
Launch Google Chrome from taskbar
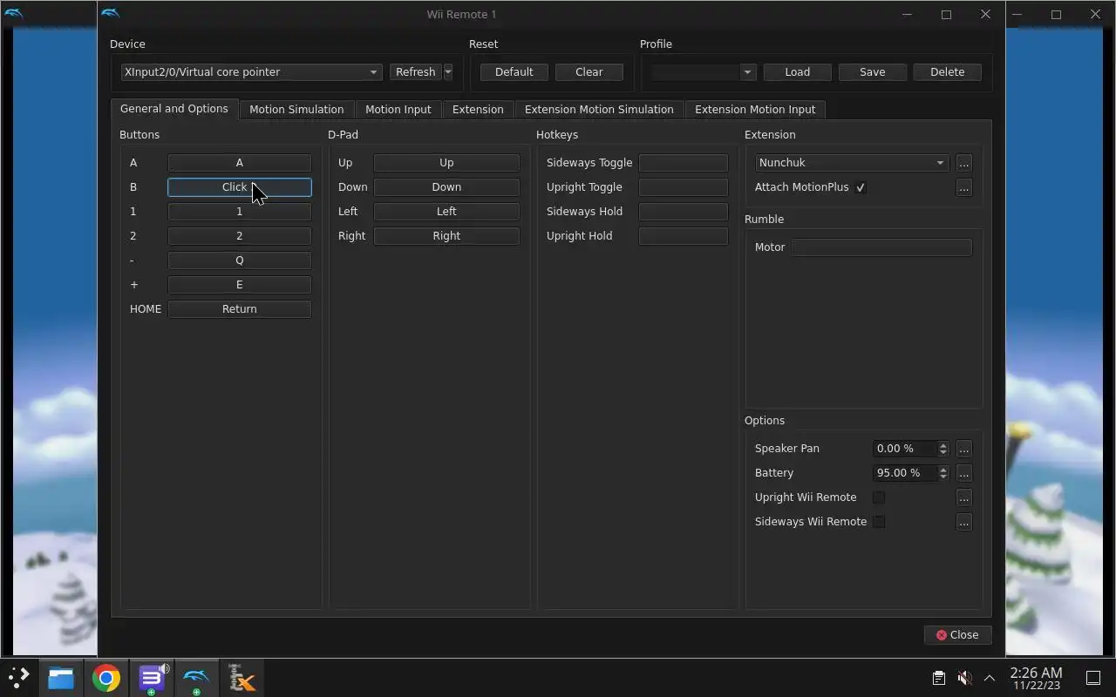106,678
